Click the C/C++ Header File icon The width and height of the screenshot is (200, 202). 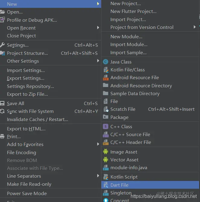(106, 142)
